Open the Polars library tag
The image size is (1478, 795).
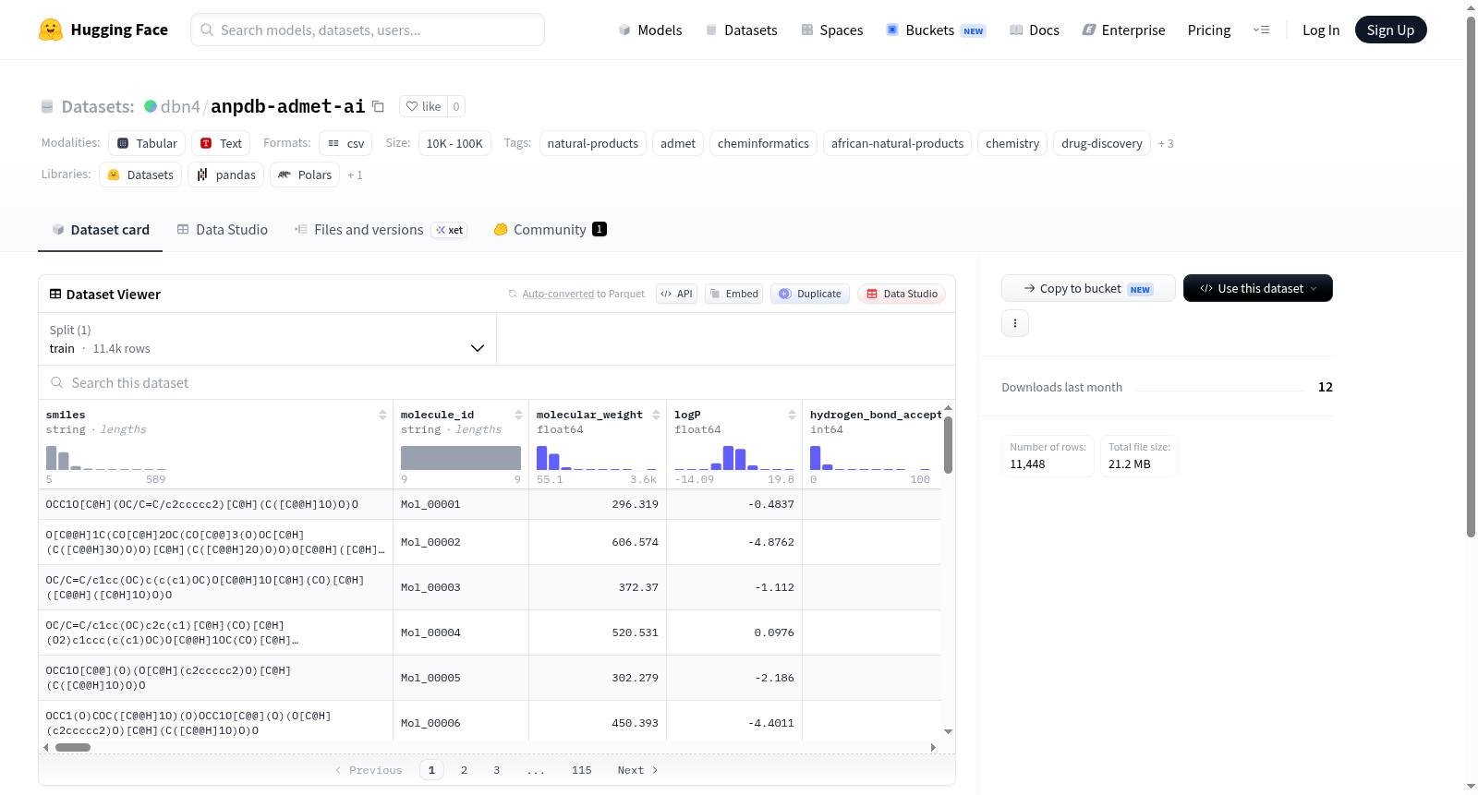tap(305, 175)
